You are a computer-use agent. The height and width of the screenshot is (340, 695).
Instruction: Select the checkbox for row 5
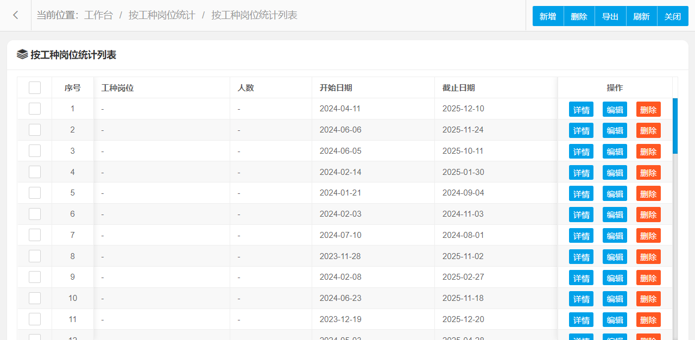(x=35, y=193)
